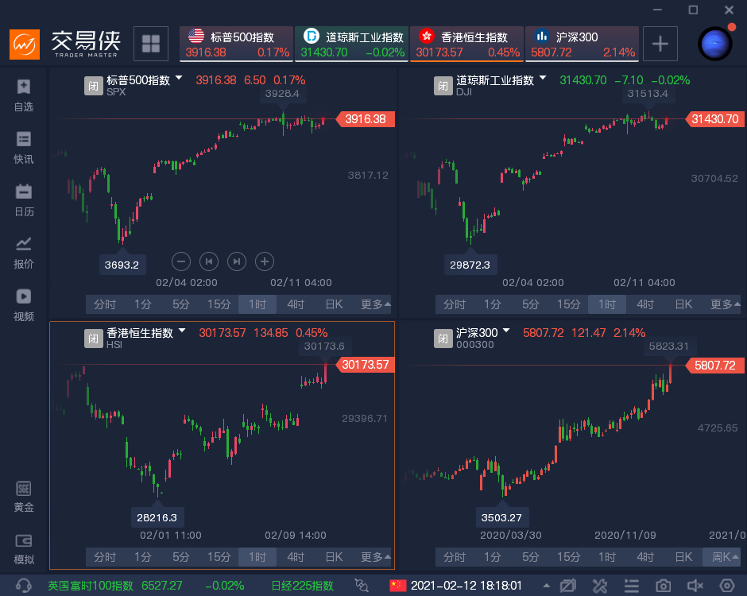The width and height of the screenshot is (747, 596).
Task: Zoom out the S&P 500 chart
Action: pos(181,261)
